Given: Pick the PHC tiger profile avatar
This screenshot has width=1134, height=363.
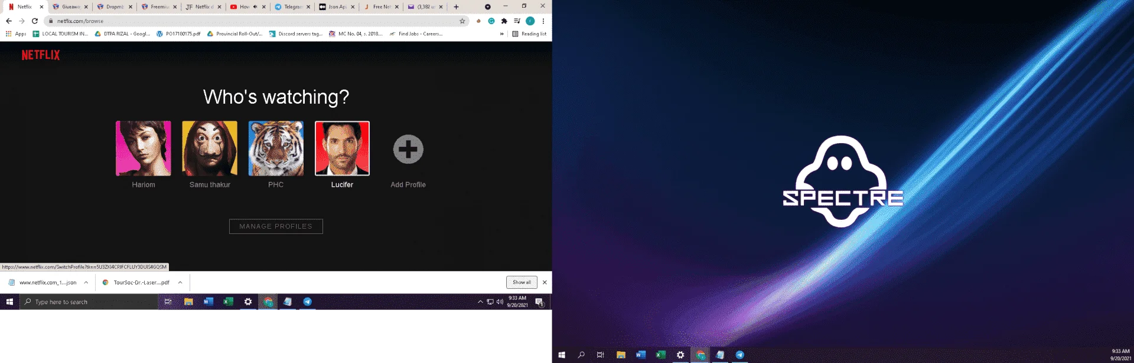Looking at the screenshot, I should coord(276,148).
